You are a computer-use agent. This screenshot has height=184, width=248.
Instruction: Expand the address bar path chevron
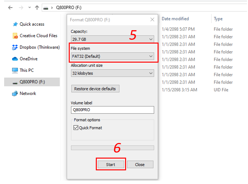coord(52,8)
